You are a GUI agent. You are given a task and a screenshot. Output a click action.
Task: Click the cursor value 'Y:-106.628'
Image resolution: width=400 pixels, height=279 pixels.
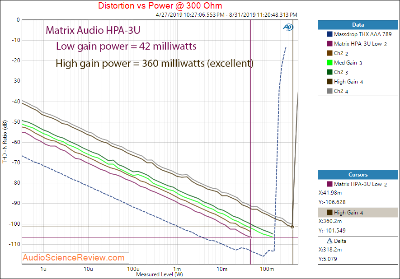click(332, 202)
